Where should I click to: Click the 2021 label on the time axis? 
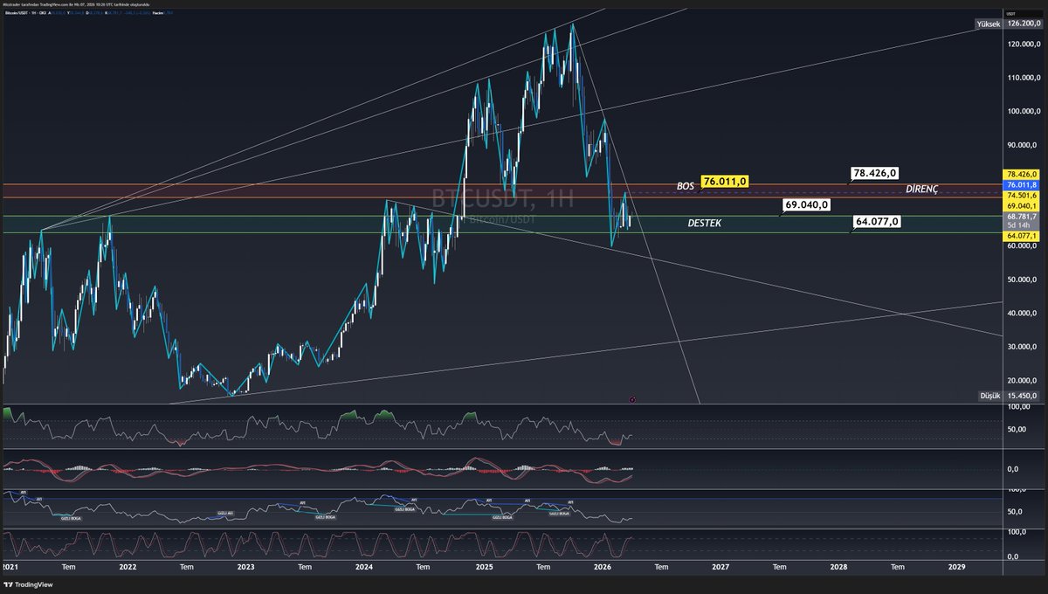[x=10, y=567]
